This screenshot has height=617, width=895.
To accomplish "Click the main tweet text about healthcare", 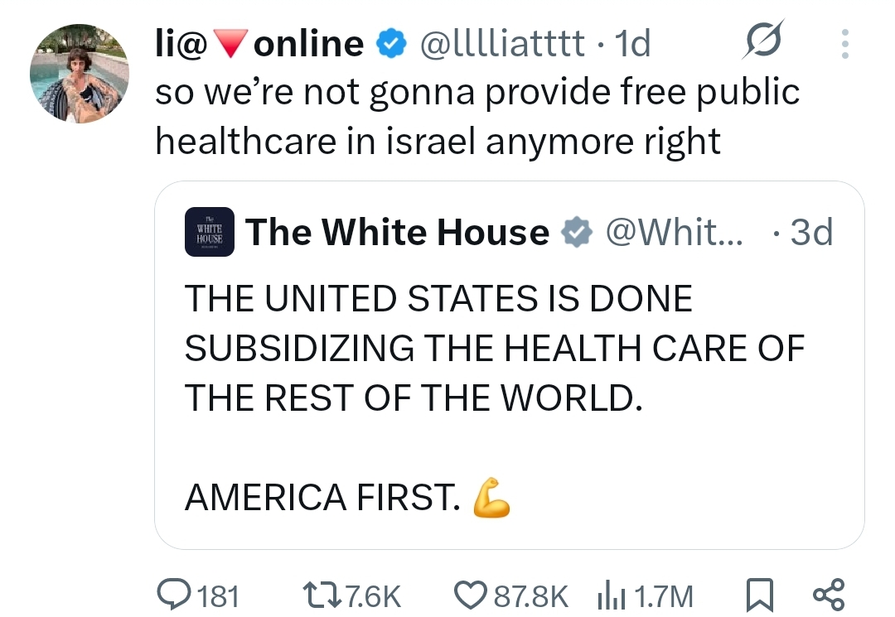I will [477, 117].
